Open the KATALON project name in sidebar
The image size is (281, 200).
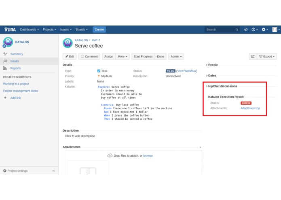click(x=22, y=42)
